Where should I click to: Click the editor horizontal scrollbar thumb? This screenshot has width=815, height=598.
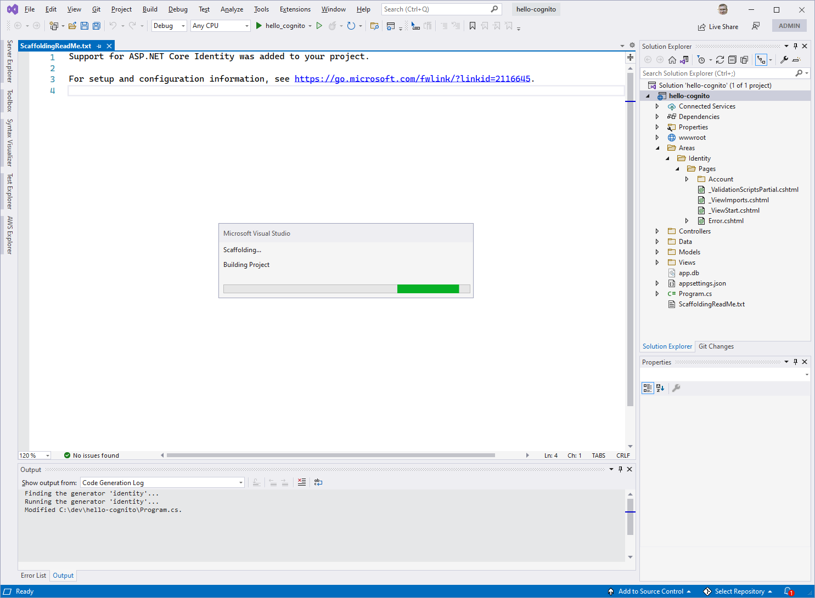(330, 455)
